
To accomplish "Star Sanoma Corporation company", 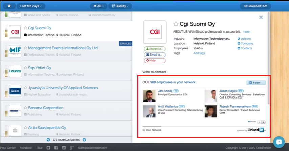I will pyautogui.click(x=25, y=108).
